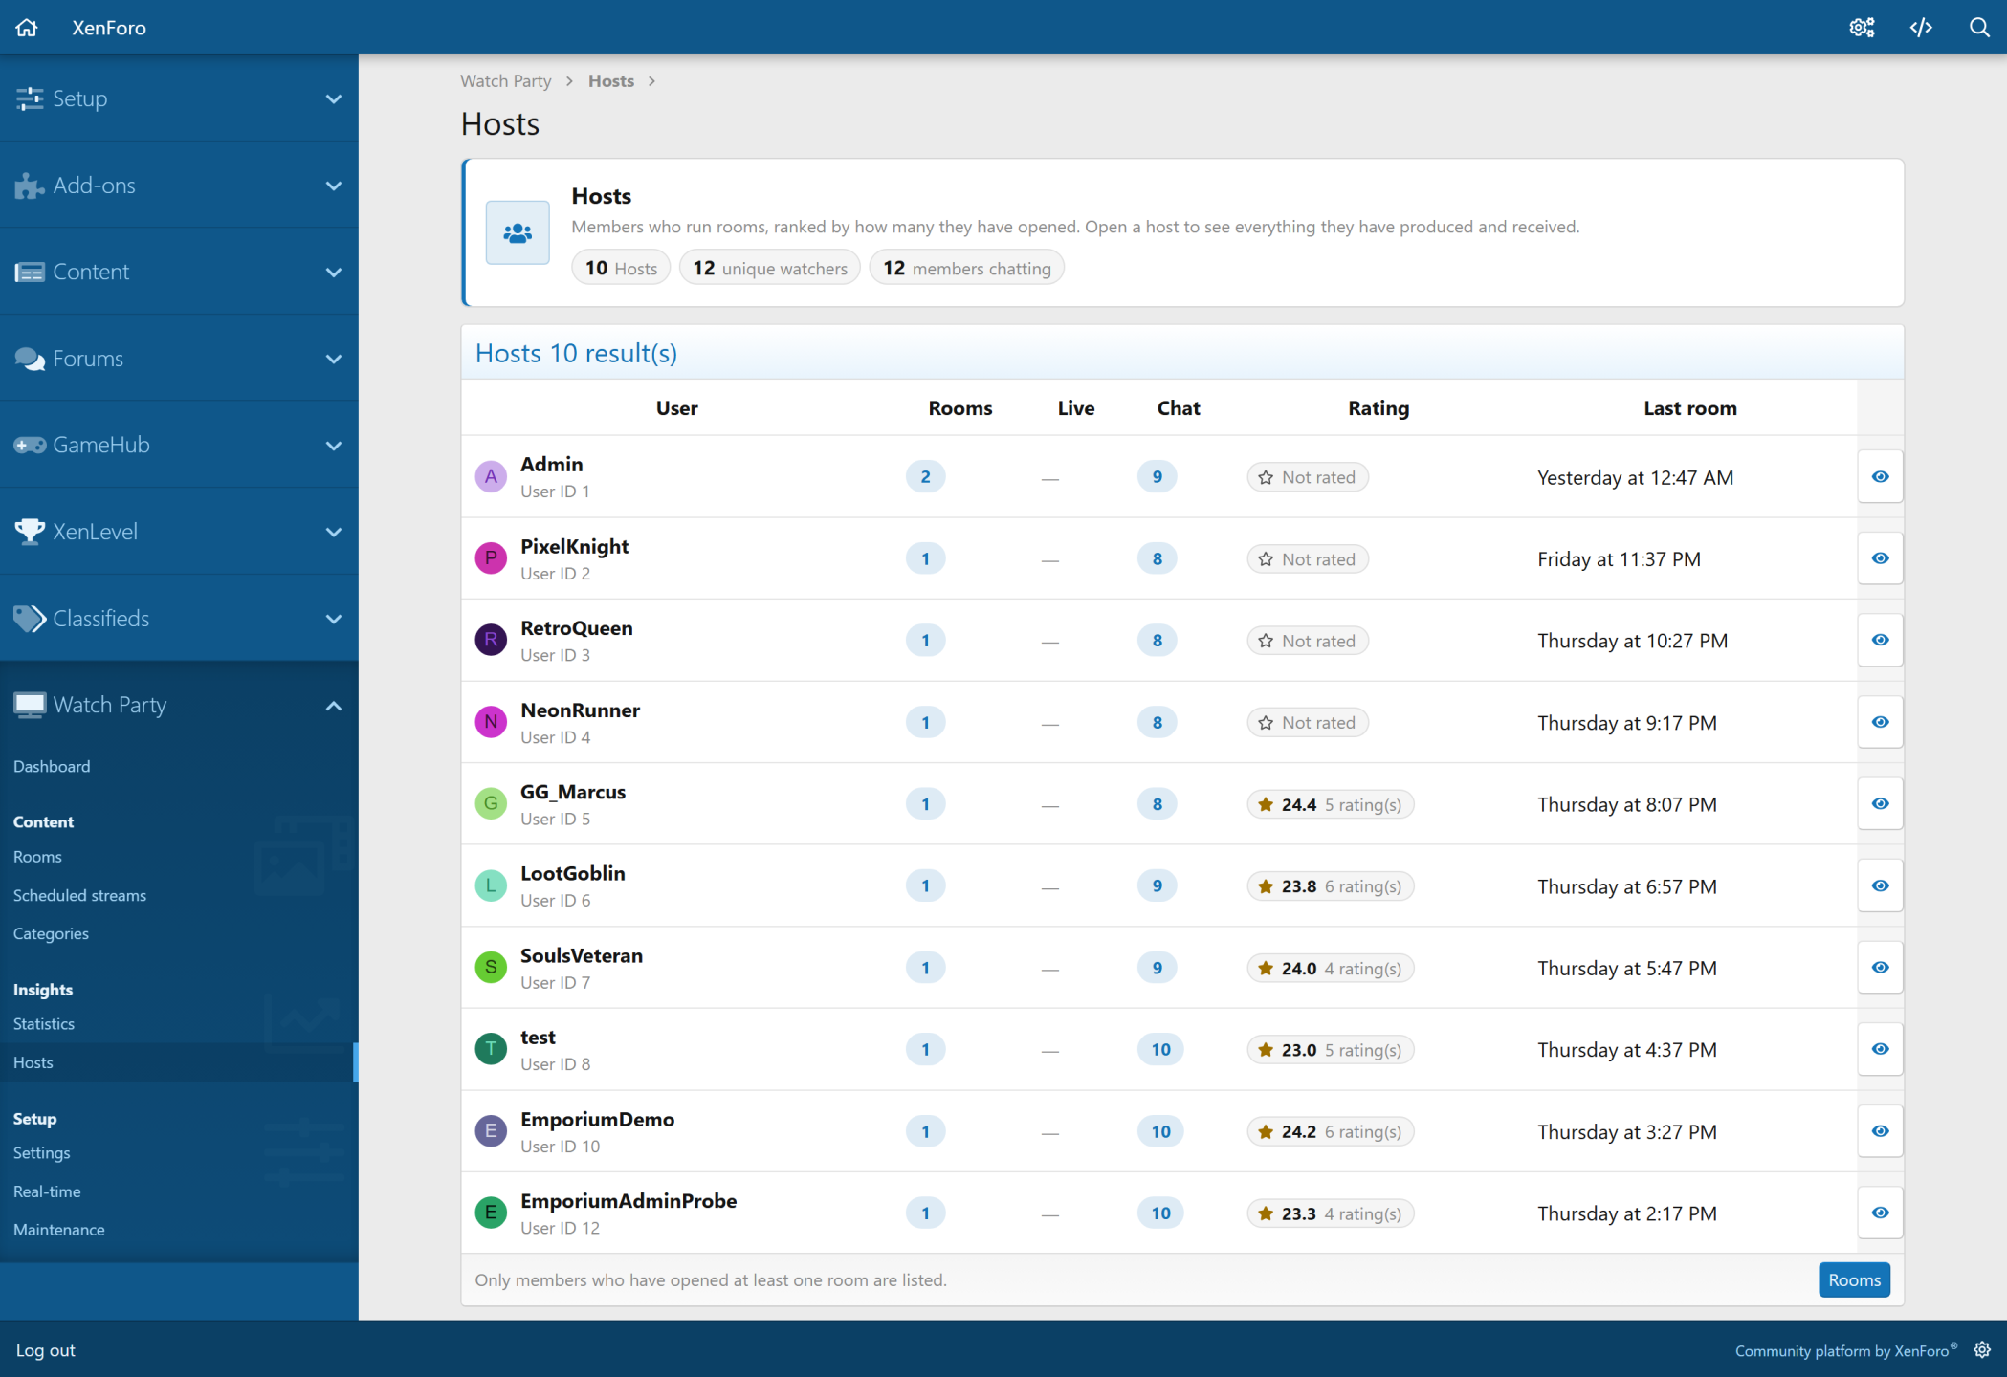
Task: Click Watch Party breadcrumb link
Action: point(506,80)
